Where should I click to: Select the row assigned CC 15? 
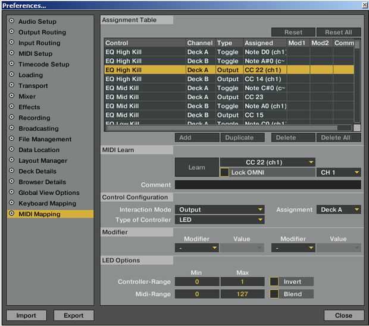pyautogui.click(x=229, y=115)
